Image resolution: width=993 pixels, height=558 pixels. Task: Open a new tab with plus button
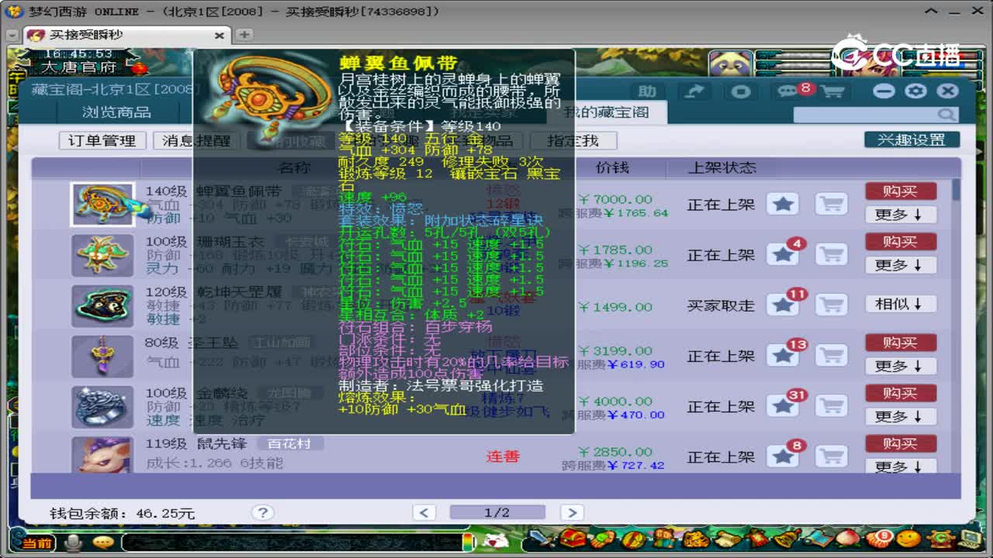pyautogui.click(x=244, y=35)
